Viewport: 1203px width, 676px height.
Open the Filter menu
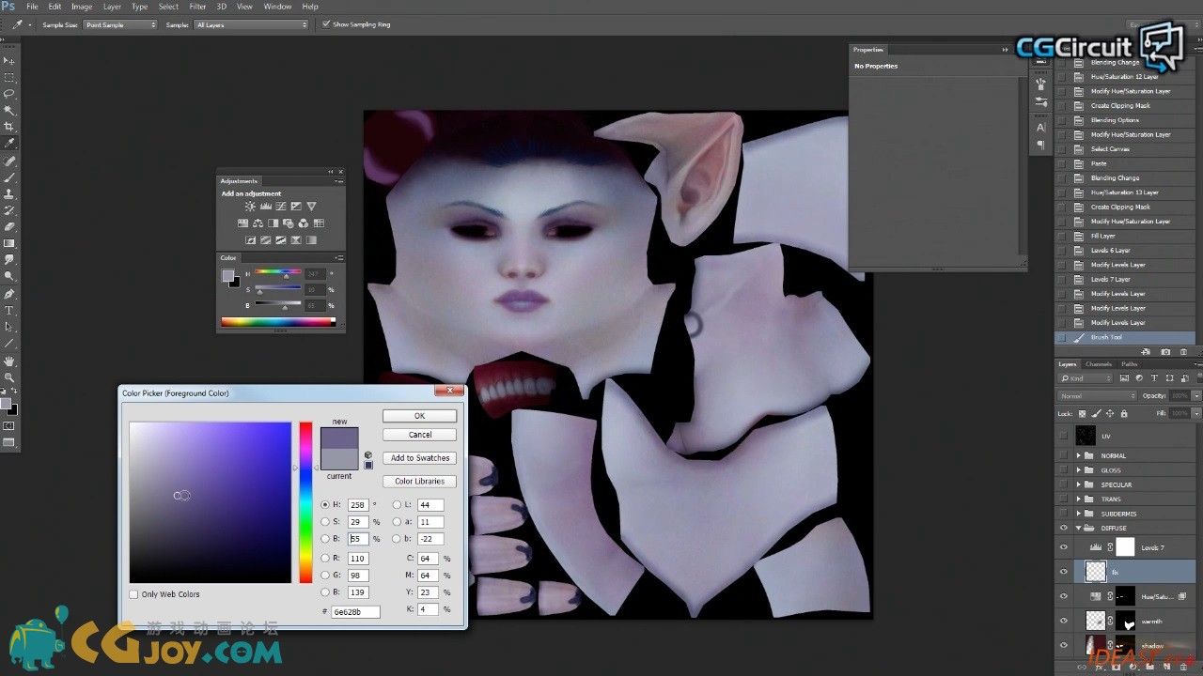[x=197, y=7]
